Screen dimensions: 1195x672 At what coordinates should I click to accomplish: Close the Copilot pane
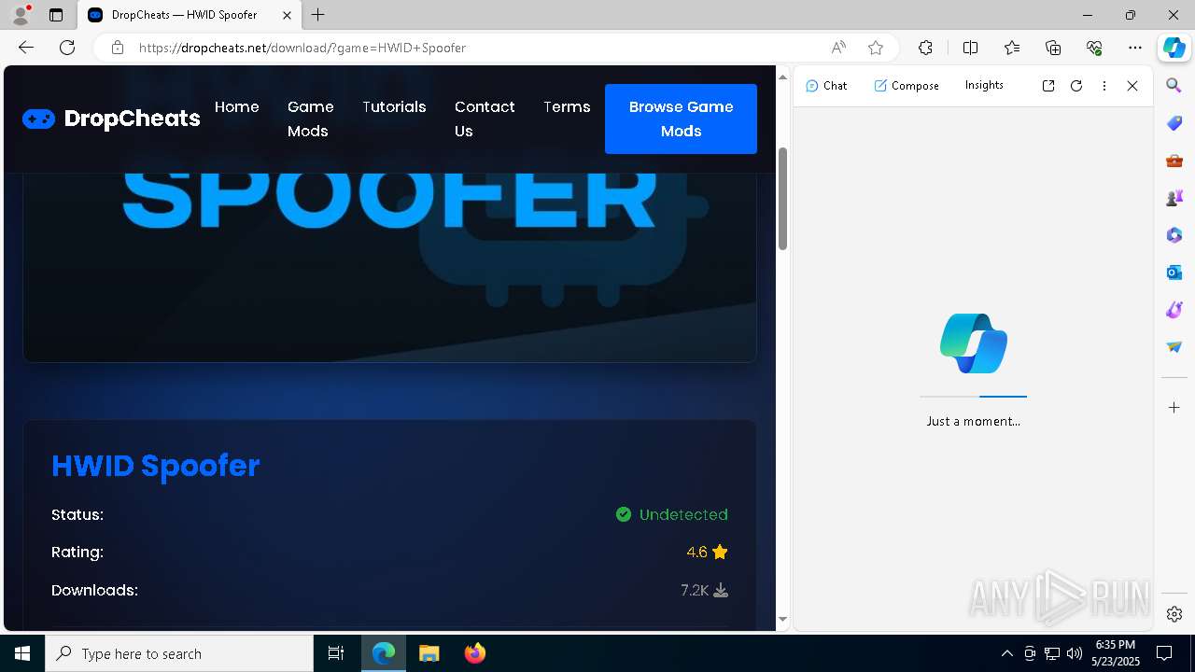1132,86
